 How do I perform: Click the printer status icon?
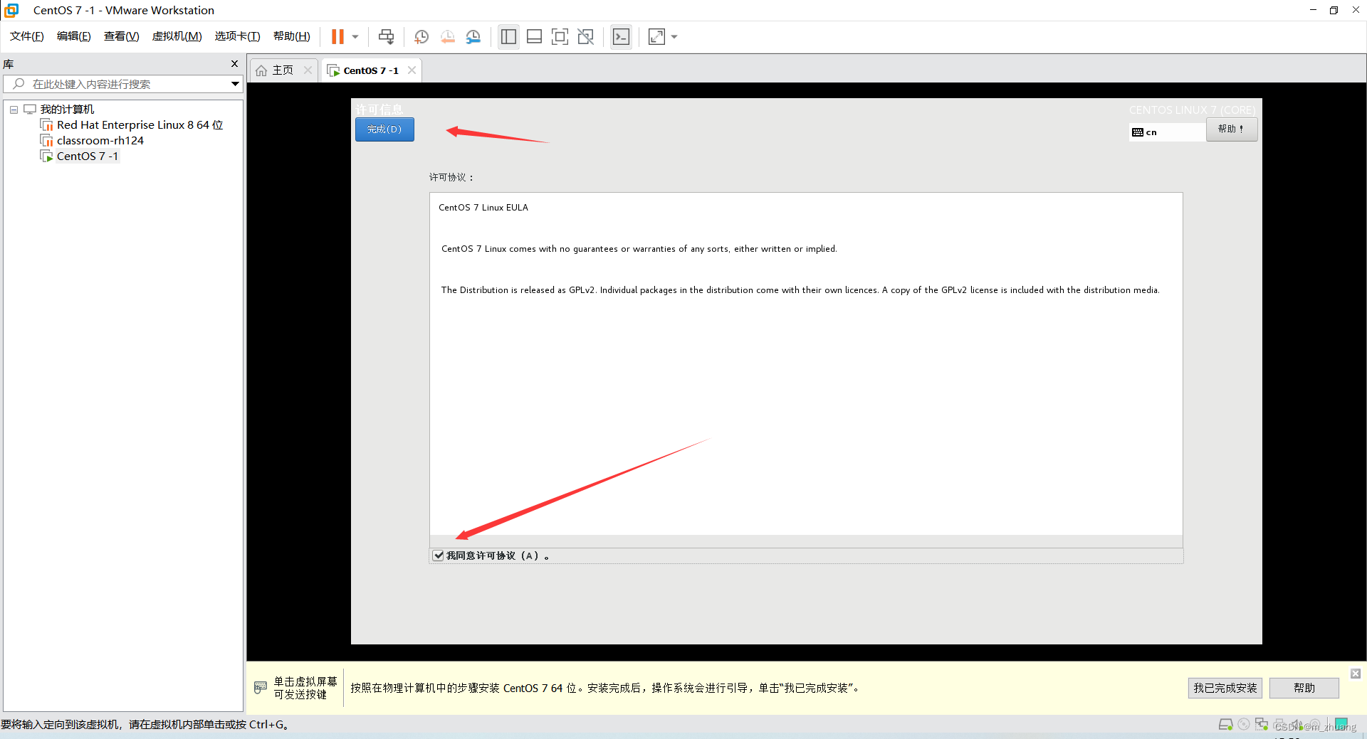pos(1279,725)
